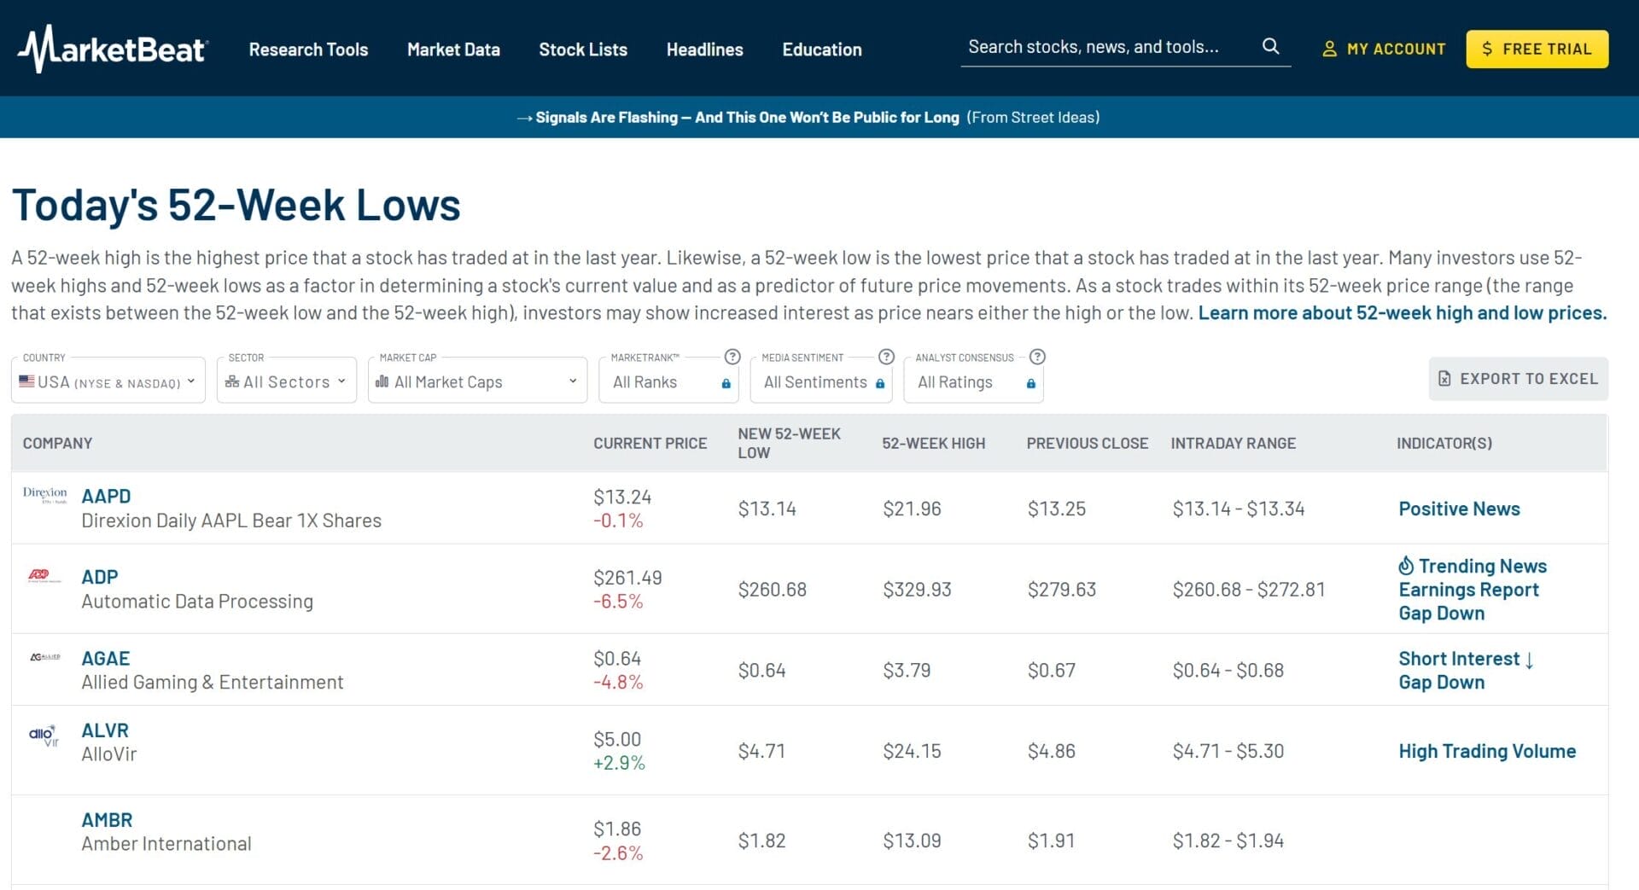
Task: Click the MarketRank question mark help icon
Action: pos(732,358)
